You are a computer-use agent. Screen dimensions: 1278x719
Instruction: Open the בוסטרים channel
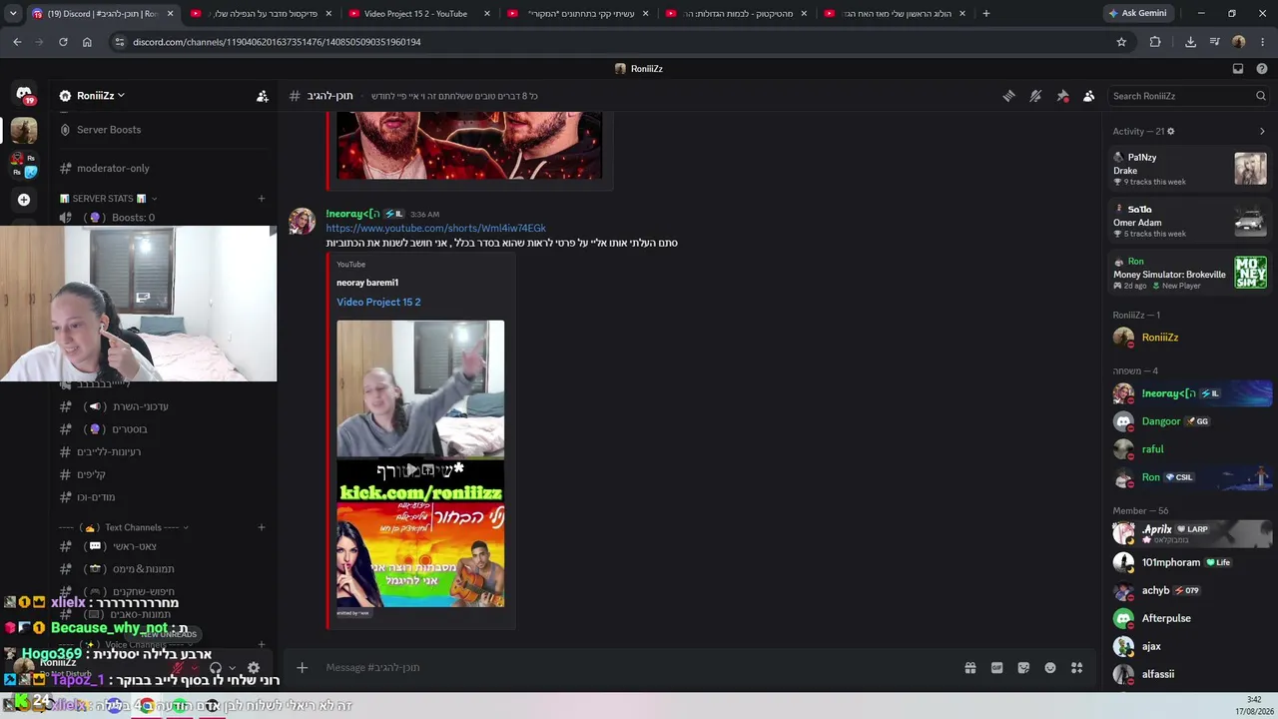point(128,429)
